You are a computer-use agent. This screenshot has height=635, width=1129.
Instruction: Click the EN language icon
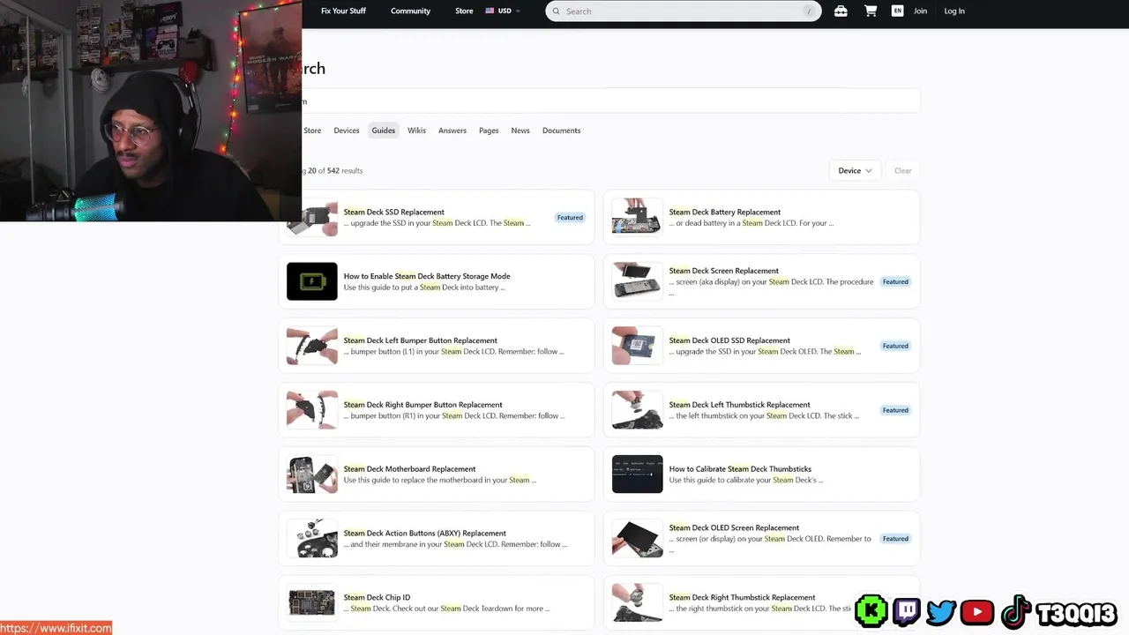click(897, 11)
